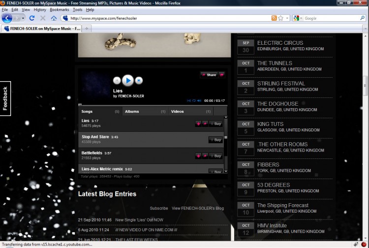The width and height of the screenshot is (369, 248).
Task: Open the Tools menu
Action: (77, 10)
